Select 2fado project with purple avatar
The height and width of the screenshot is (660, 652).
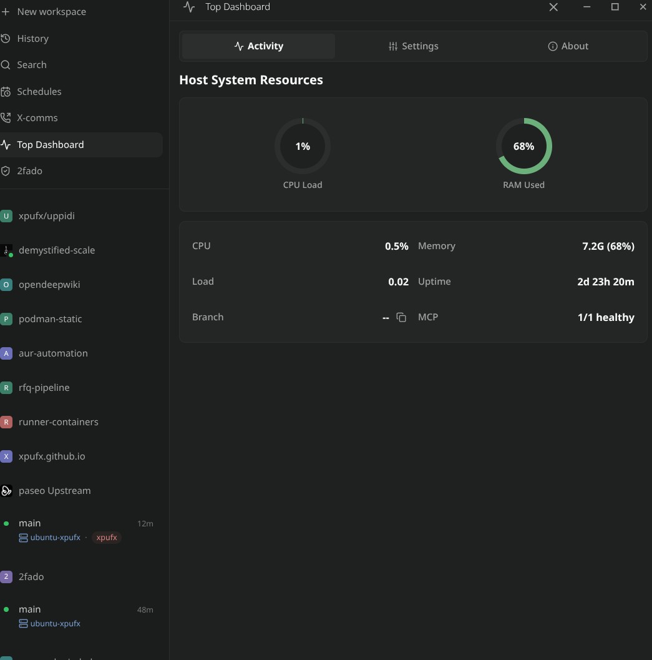coord(31,577)
